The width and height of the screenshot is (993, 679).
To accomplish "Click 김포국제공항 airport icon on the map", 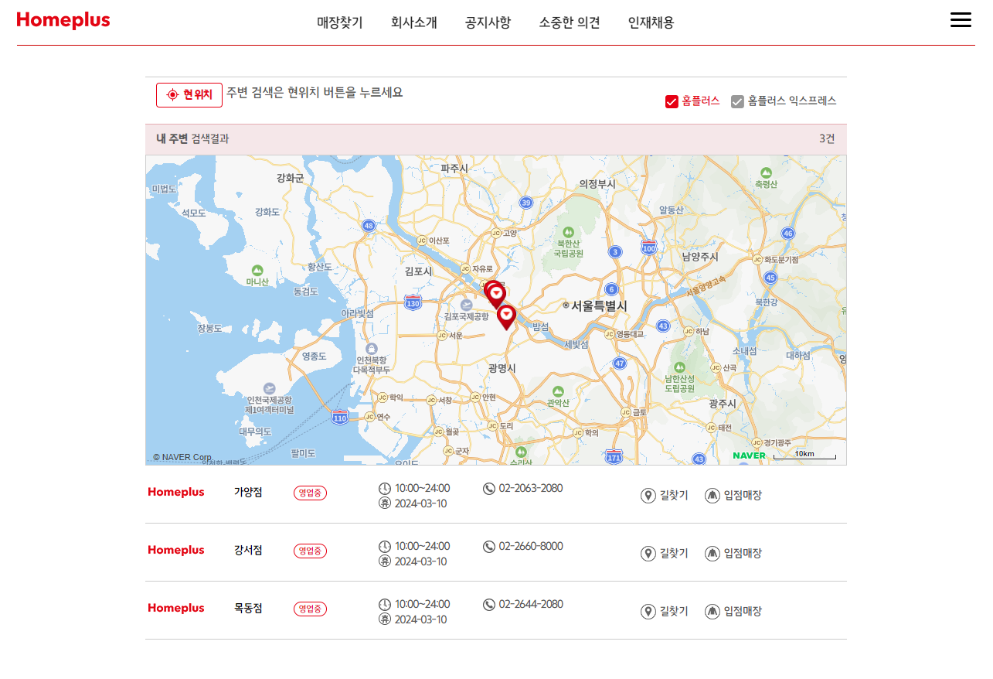I will pyautogui.click(x=467, y=305).
